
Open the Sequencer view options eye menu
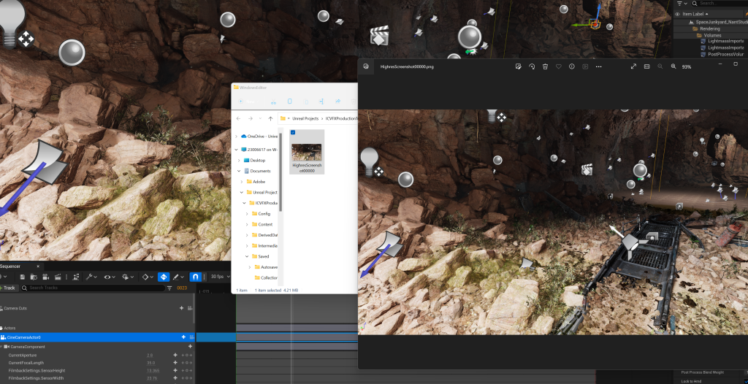coord(110,277)
